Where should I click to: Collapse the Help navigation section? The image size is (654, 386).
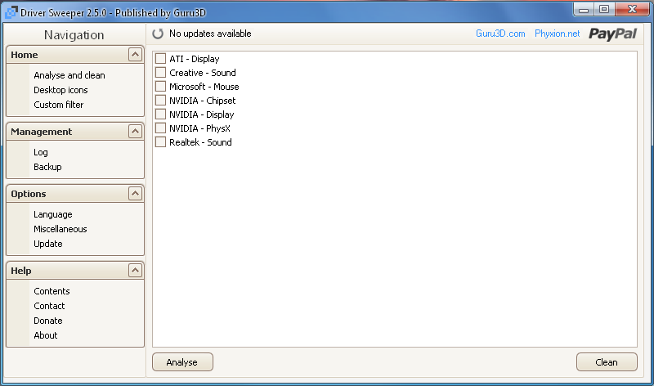pos(135,271)
